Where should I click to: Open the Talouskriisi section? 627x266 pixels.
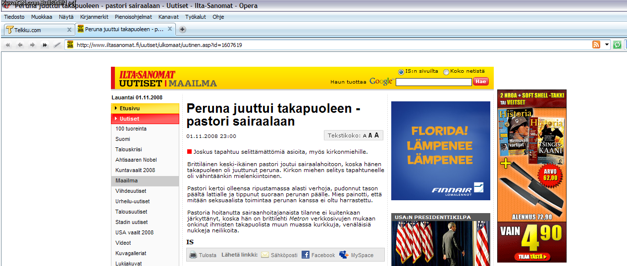[x=128, y=149]
